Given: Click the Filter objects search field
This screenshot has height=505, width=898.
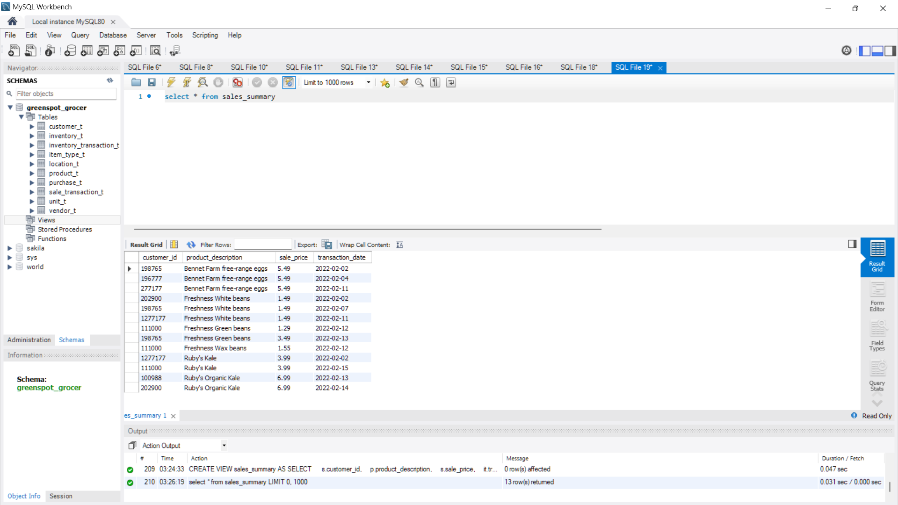Looking at the screenshot, I should pyautogui.click(x=66, y=94).
